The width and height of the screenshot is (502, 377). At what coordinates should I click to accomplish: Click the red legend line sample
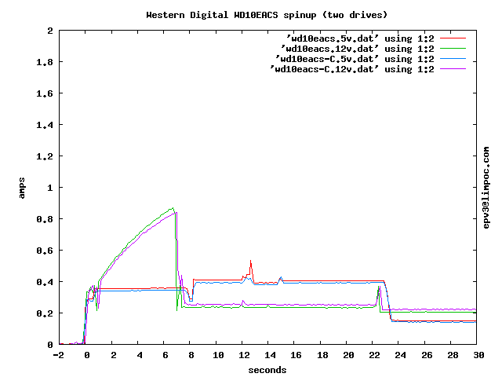(x=453, y=38)
